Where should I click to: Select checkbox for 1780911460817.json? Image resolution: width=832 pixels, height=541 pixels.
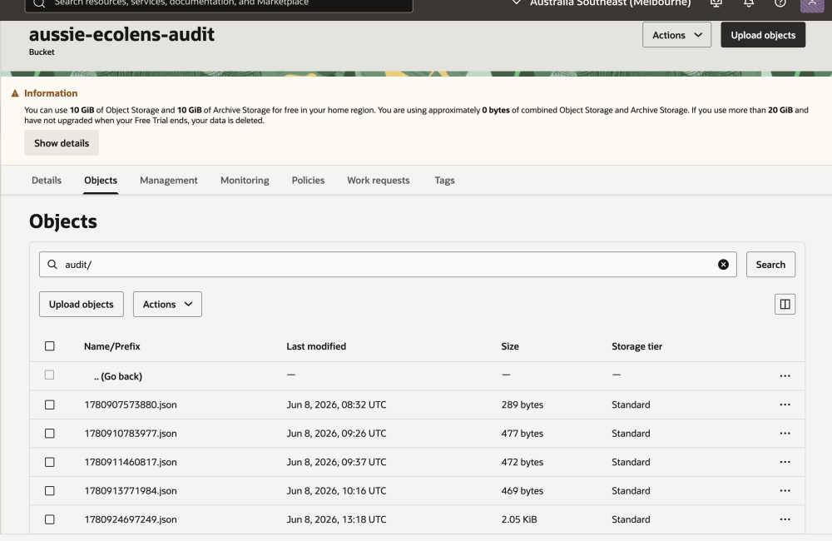pyautogui.click(x=50, y=462)
